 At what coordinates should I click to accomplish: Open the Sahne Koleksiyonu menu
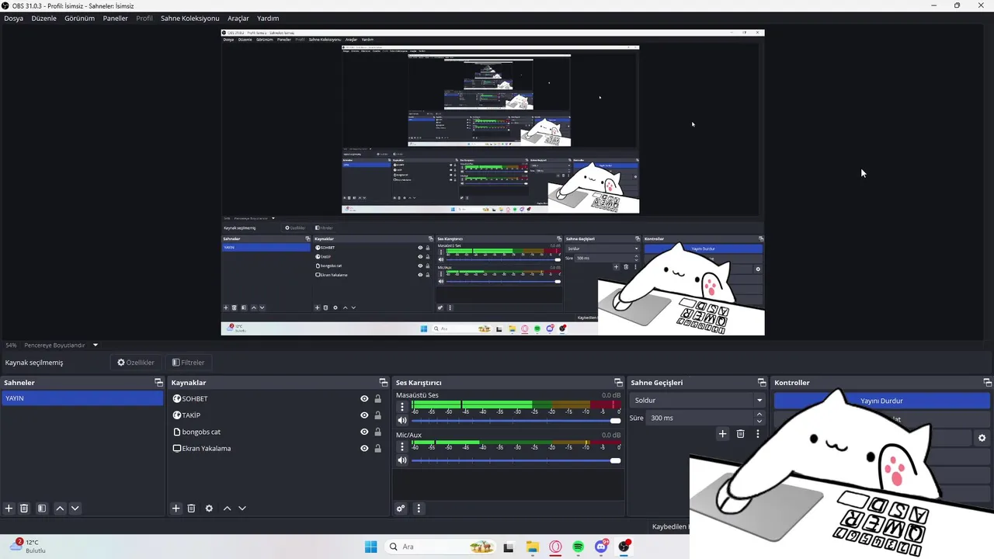click(x=190, y=18)
